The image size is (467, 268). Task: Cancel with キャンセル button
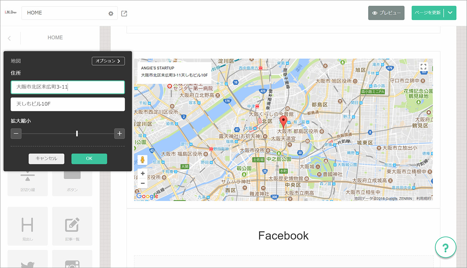click(x=46, y=159)
